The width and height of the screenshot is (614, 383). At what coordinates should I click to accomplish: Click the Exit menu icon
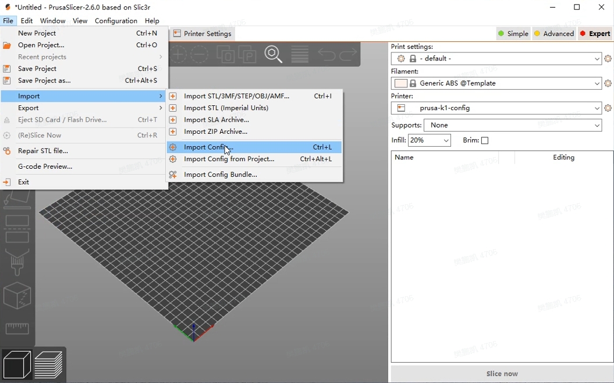[x=6, y=182]
